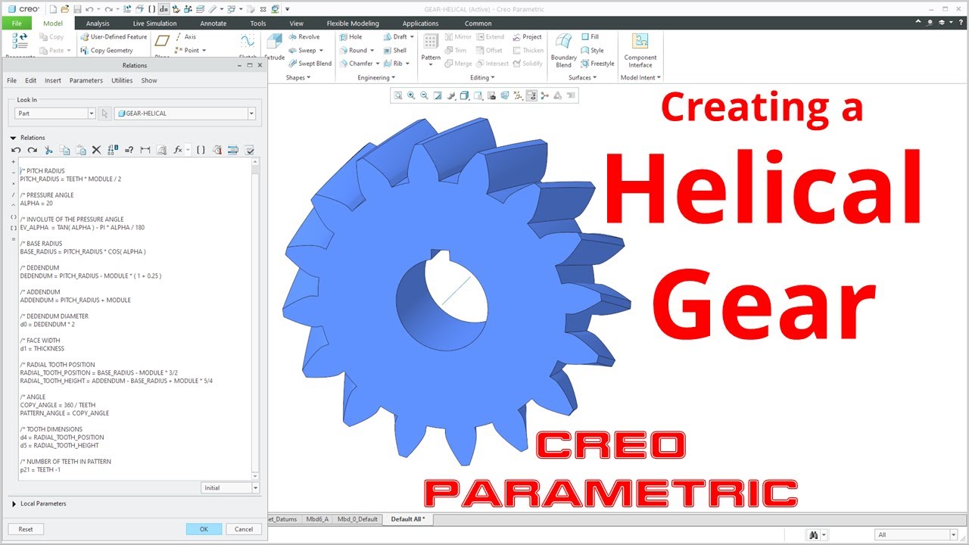Switch to the Analysis ribbon tab

98,23
